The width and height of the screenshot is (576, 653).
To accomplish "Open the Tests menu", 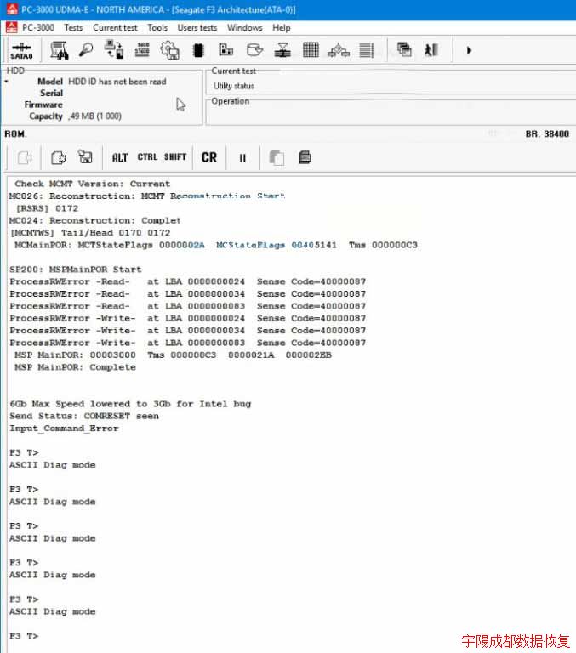I will pos(73,27).
